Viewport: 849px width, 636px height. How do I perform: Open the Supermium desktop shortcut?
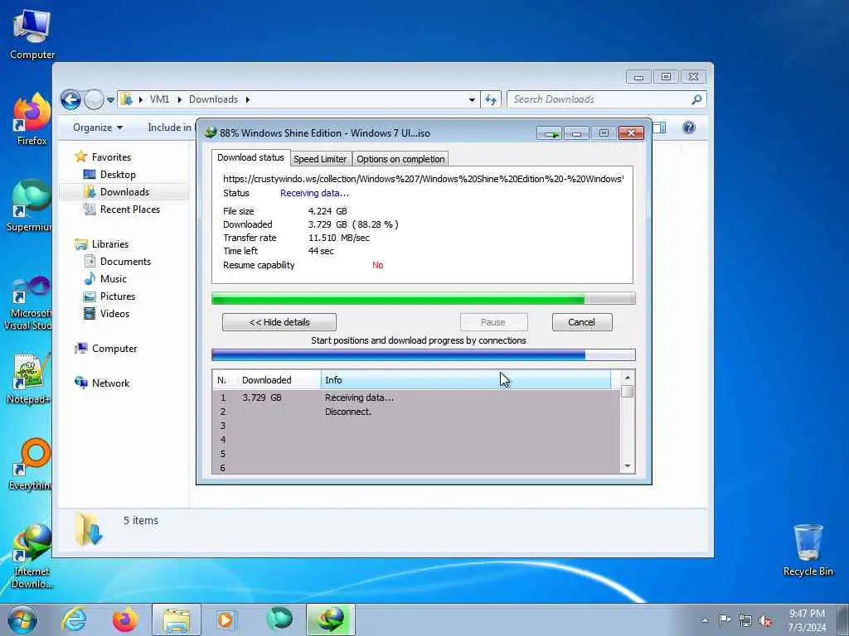30,205
